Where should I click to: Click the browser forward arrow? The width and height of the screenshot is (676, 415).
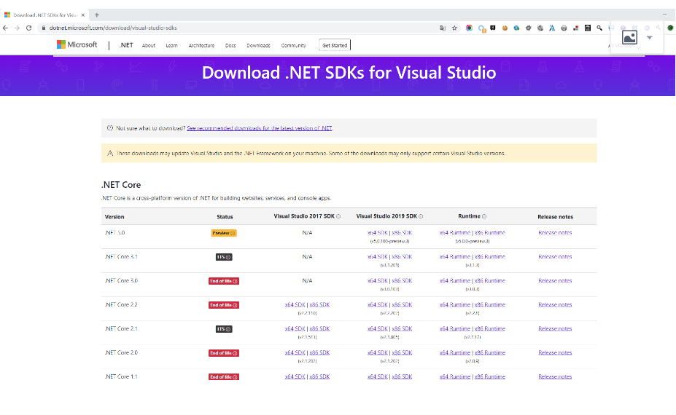coord(17,28)
